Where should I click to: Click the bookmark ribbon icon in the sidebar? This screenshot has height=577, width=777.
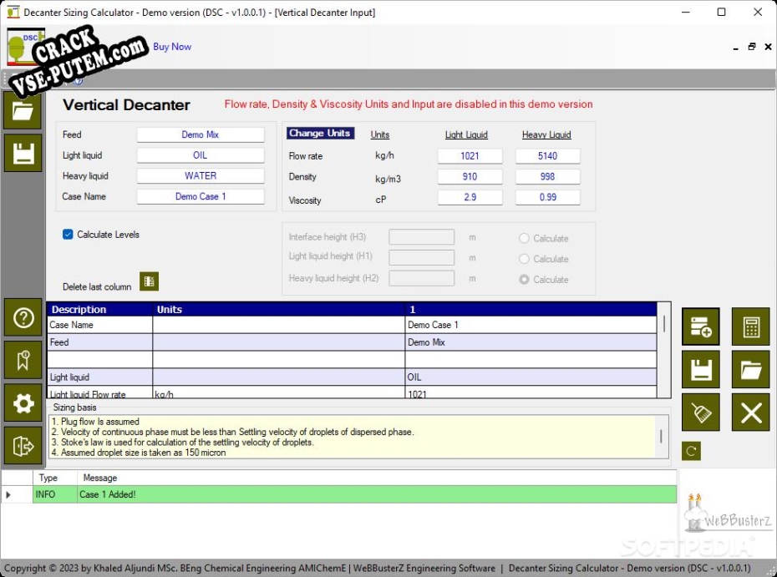coord(23,360)
